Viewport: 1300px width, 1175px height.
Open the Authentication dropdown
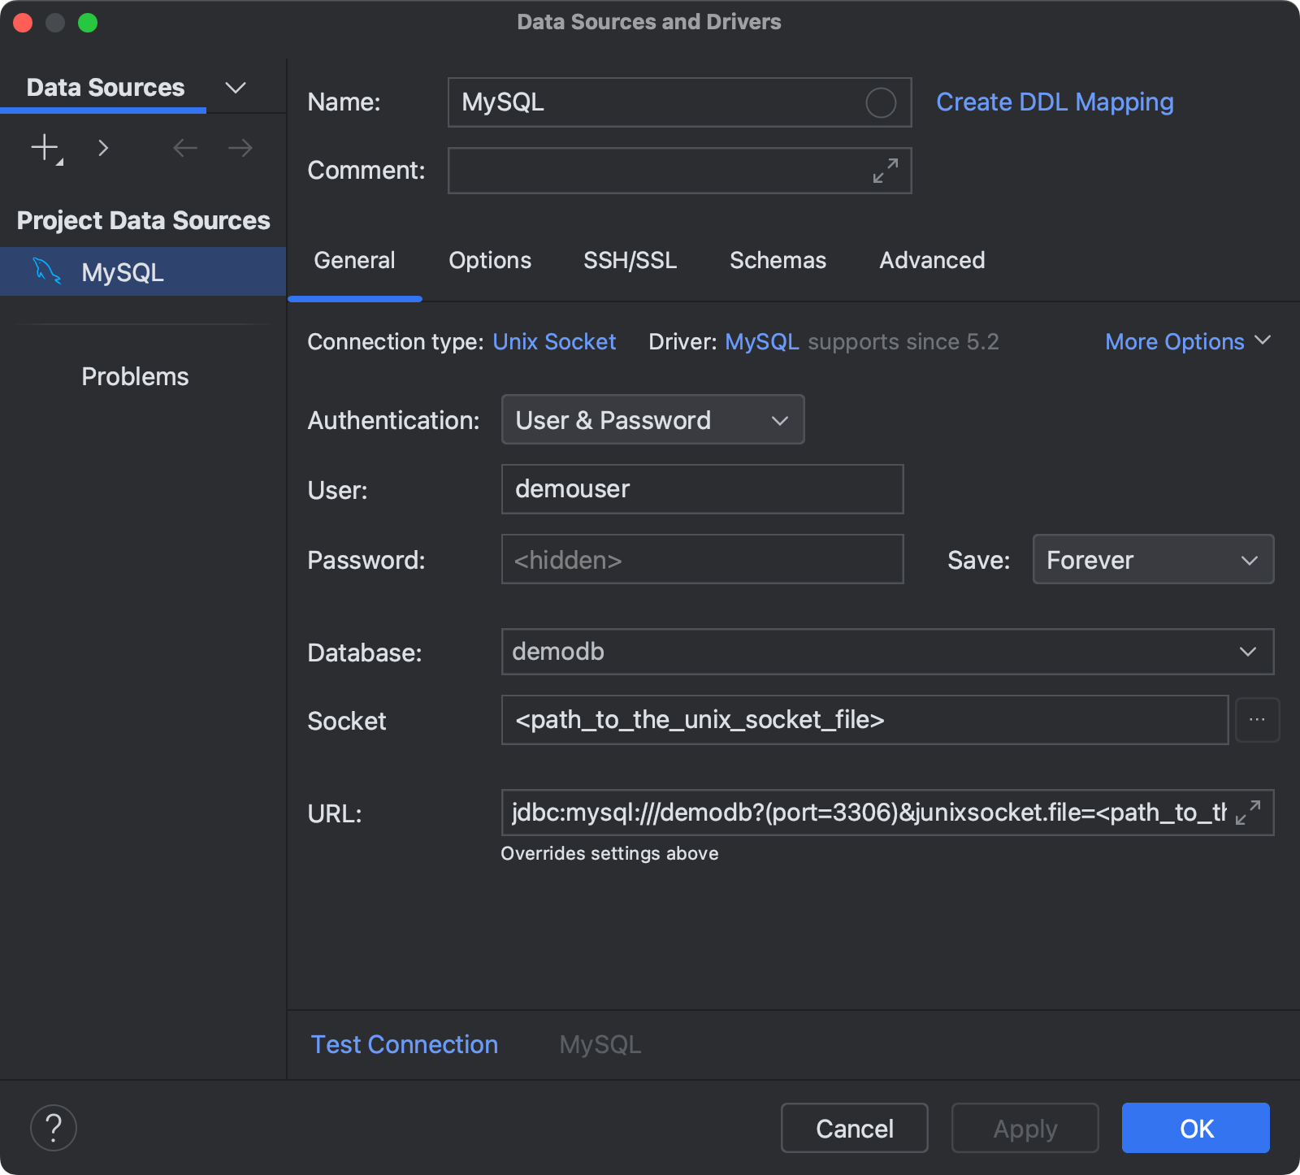[x=651, y=419]
